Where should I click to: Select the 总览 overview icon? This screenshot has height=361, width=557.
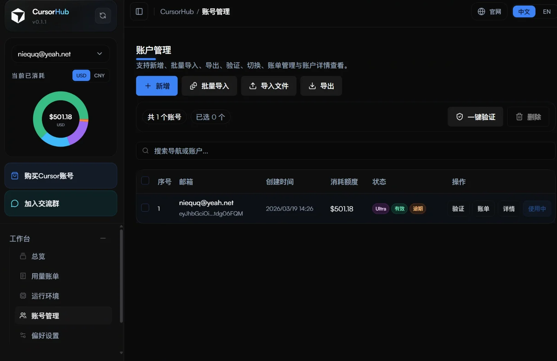(23, 256)
